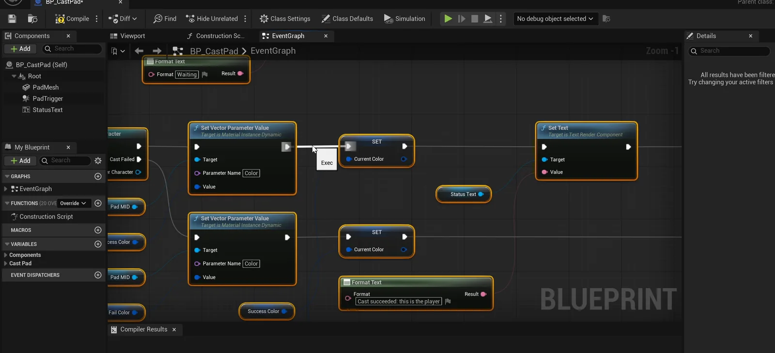
Task: Expand the Cast Pad variable category
Action: click(6, 263)
